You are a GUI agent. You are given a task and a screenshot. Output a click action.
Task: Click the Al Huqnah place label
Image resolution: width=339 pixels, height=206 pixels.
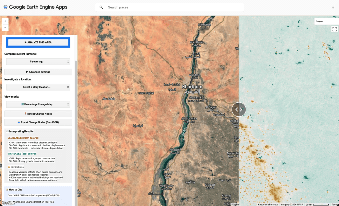(x=204, y=25)
